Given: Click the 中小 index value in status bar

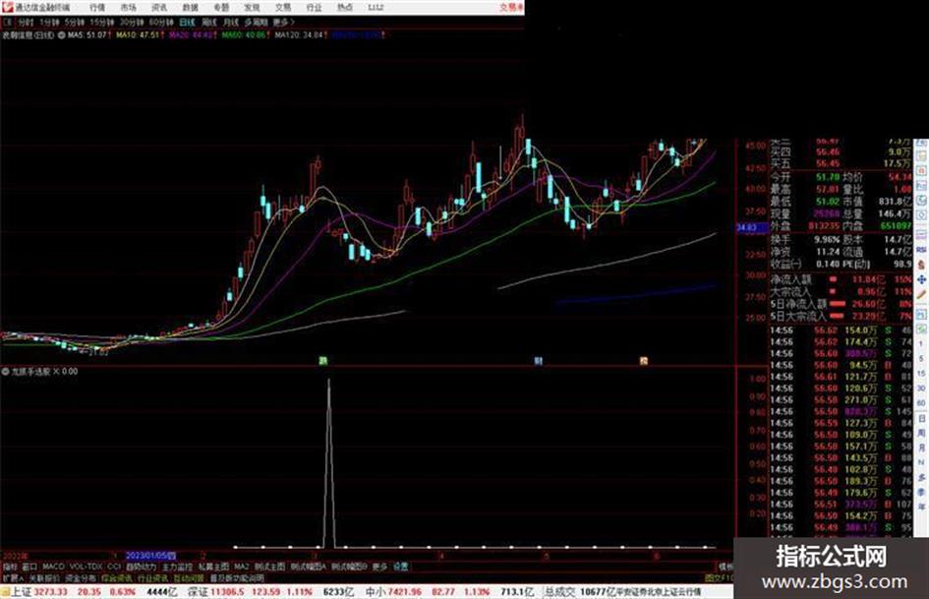Looking at the screenshot, I should point(407,592).
